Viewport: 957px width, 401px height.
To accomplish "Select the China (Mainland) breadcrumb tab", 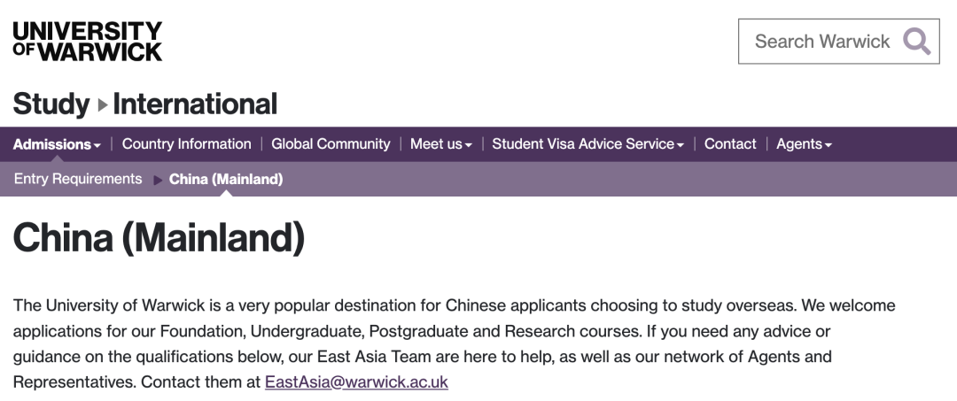I will (x=226, y=180).
